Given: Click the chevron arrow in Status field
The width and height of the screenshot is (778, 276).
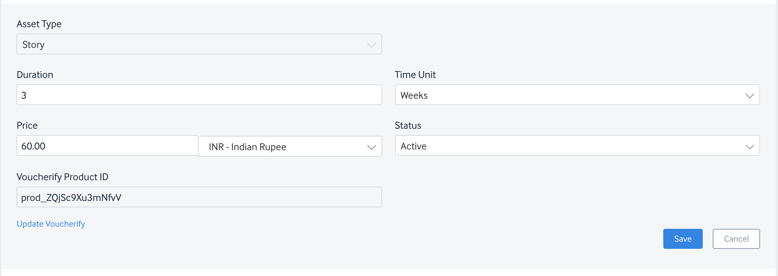Looking at the screenshot, I should point(750,147).
